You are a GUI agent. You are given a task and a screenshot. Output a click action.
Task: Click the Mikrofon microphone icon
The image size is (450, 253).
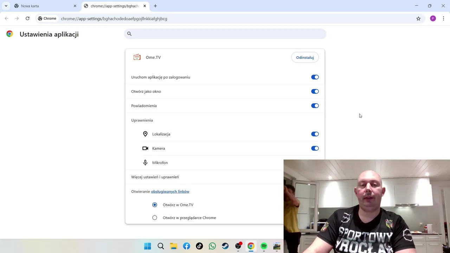[145, 163]
